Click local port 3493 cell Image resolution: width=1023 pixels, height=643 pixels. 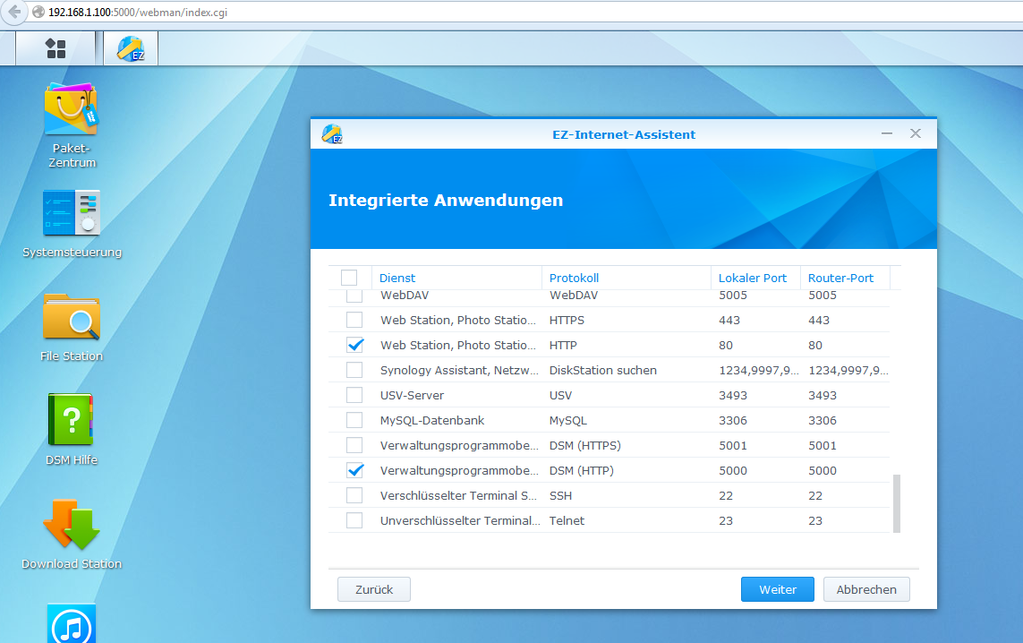click(733, 396)
